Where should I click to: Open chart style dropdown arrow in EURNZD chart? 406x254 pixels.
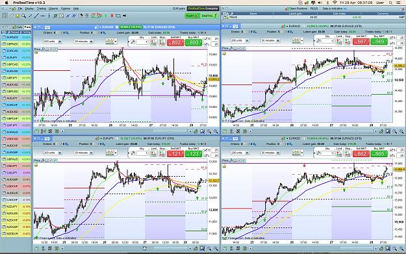tap(302, 153)
